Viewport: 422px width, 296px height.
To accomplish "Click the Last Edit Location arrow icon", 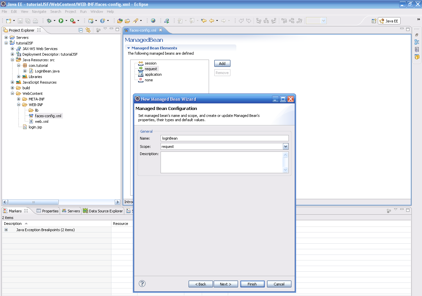I will click(204, 21).
